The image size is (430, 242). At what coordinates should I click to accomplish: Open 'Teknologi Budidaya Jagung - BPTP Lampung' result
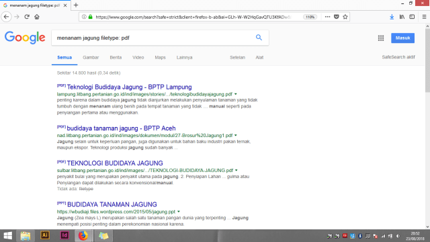point(129,87)
